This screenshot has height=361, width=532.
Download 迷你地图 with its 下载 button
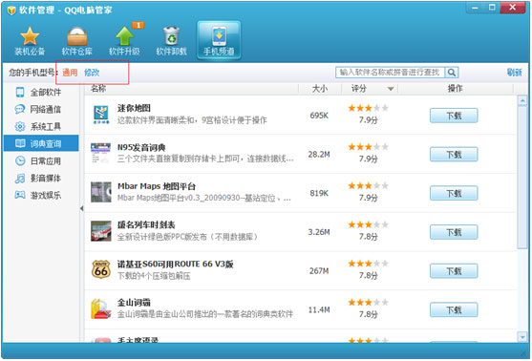coord(454,116)
